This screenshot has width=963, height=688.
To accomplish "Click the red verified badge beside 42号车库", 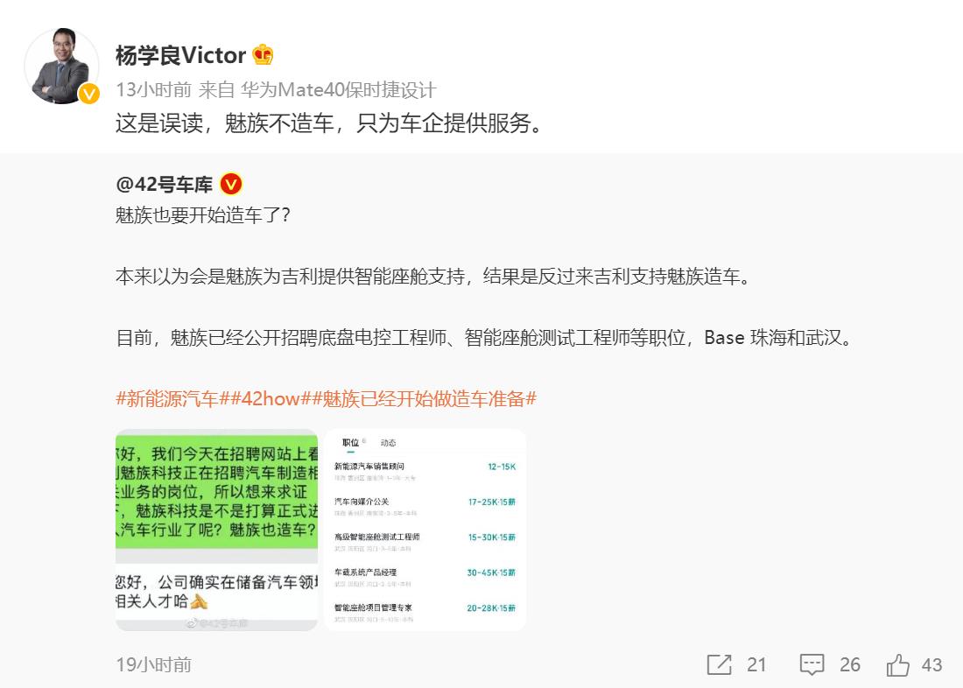I will [231, 184].
